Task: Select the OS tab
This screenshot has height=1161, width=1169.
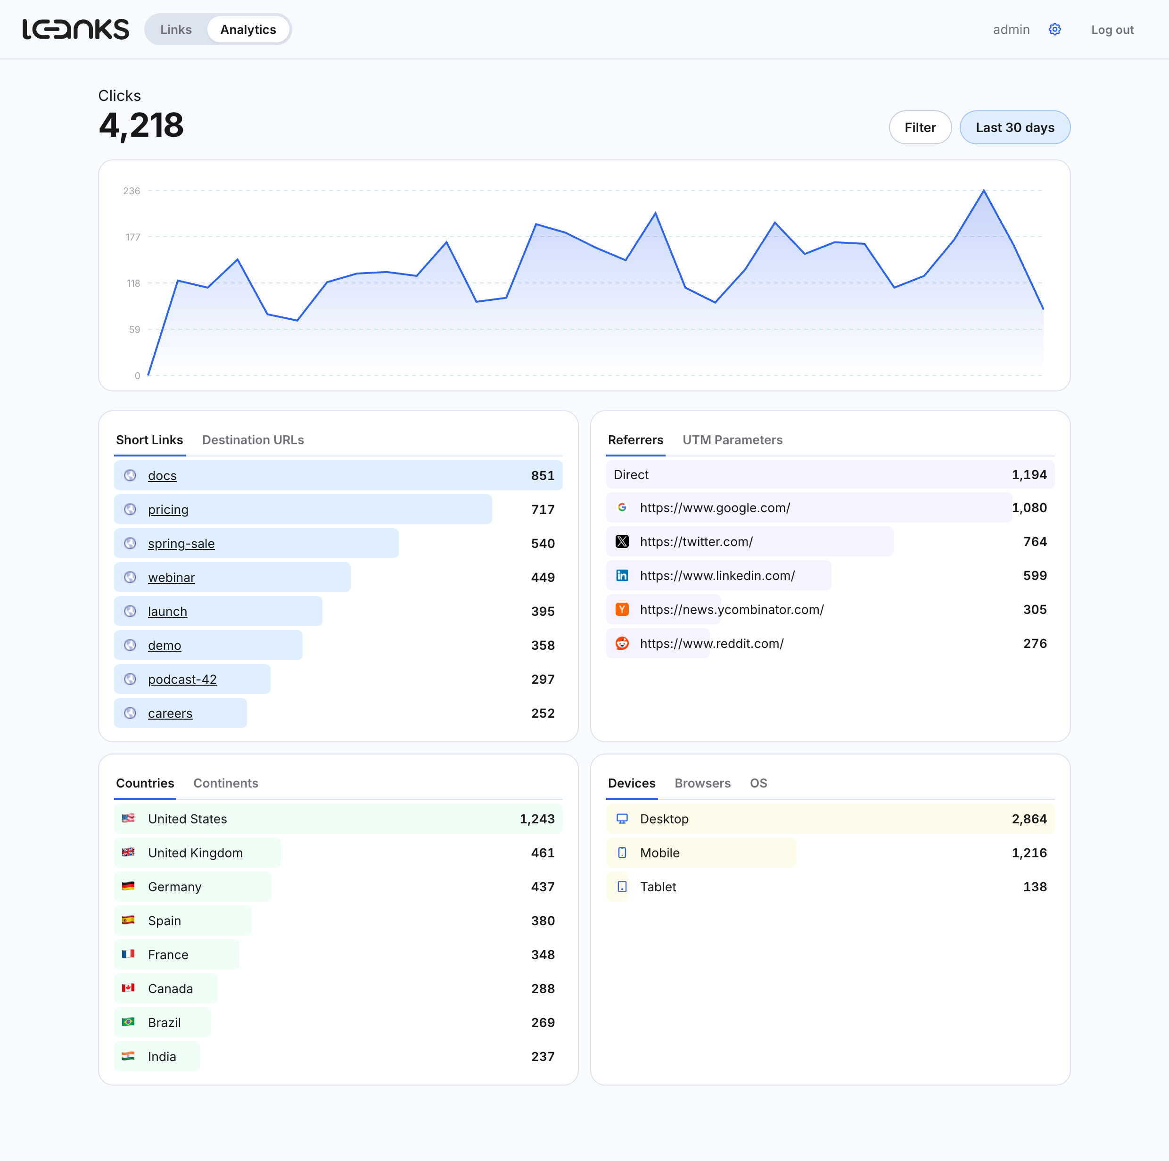Action: [758, 783]
